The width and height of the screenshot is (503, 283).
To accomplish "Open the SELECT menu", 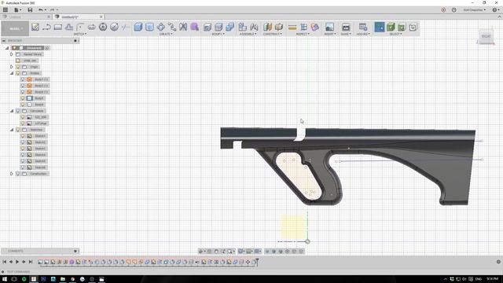I will (395, 34).
